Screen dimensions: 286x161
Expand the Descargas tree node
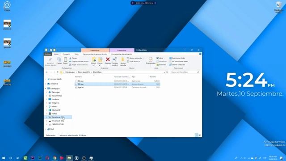[x=46, y=92]
